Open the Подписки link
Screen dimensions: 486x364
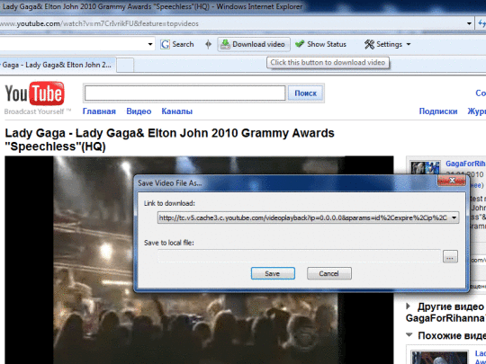[x=438, y=111]
